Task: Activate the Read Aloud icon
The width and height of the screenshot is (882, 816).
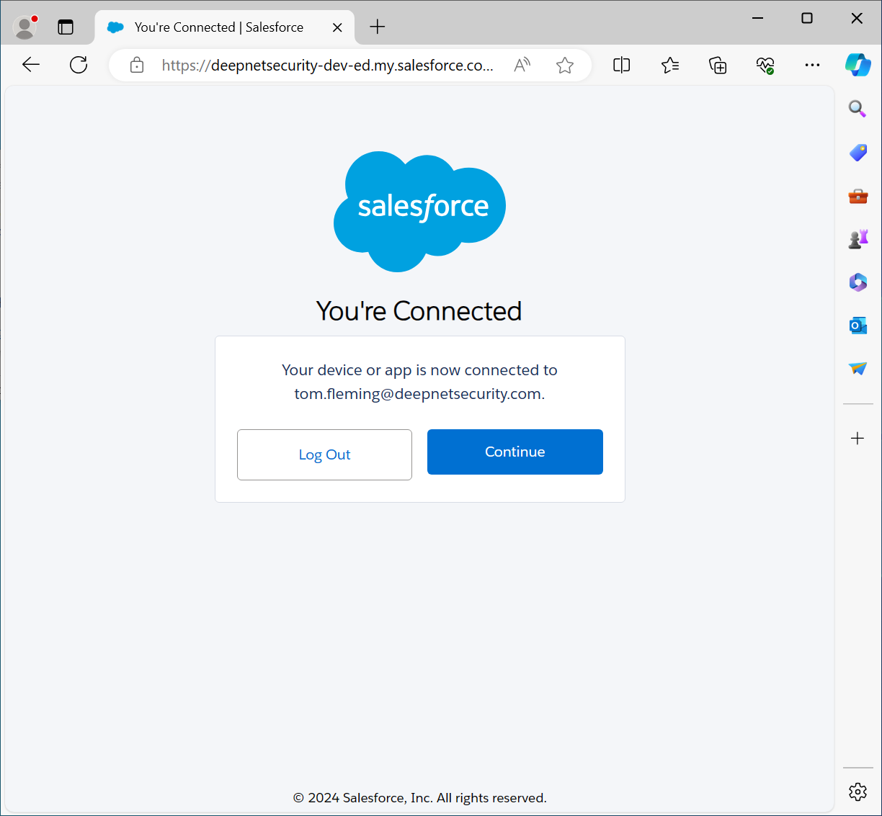Action: click(522, 66)
